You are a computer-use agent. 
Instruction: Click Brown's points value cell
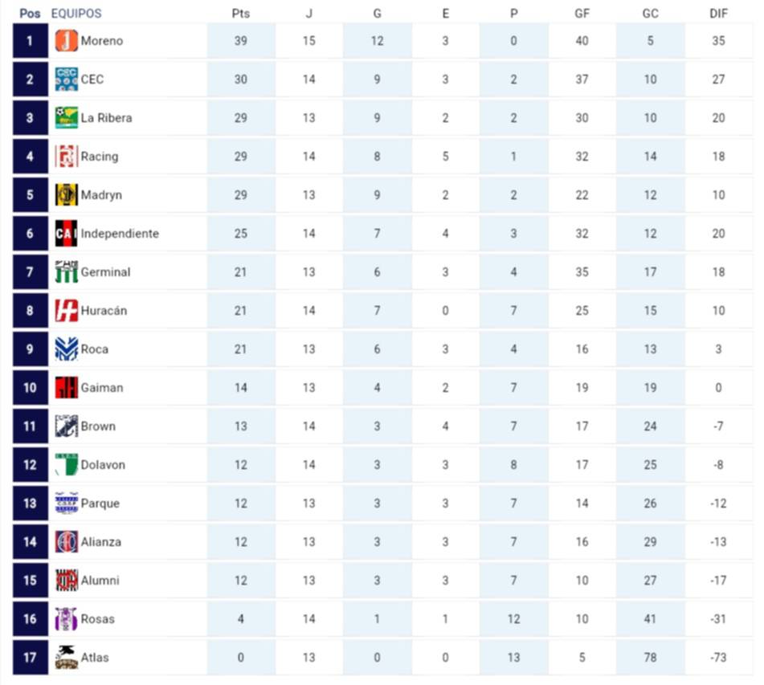point(240,426)
